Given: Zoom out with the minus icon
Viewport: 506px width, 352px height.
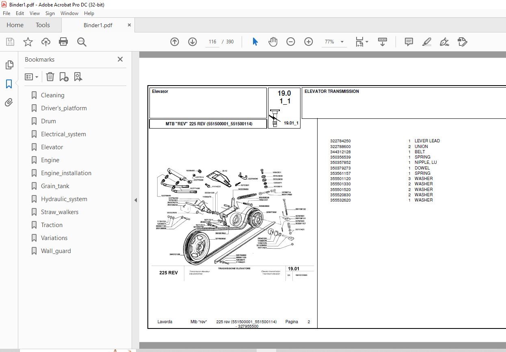Looking at the screenshot, I should (291, 42).
